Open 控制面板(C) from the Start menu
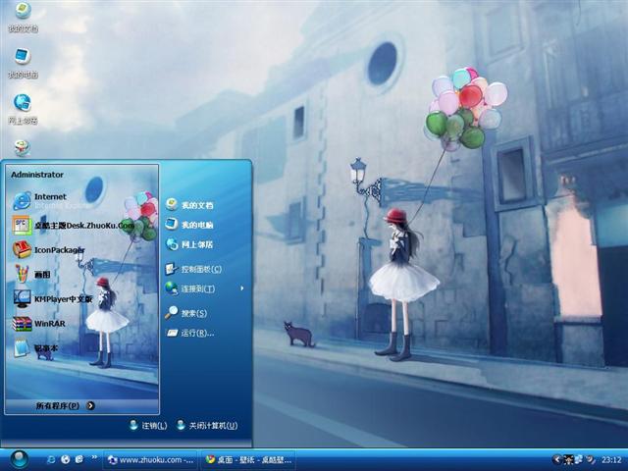The width and height of the screenshot is (628, 471). click(200, 269)
